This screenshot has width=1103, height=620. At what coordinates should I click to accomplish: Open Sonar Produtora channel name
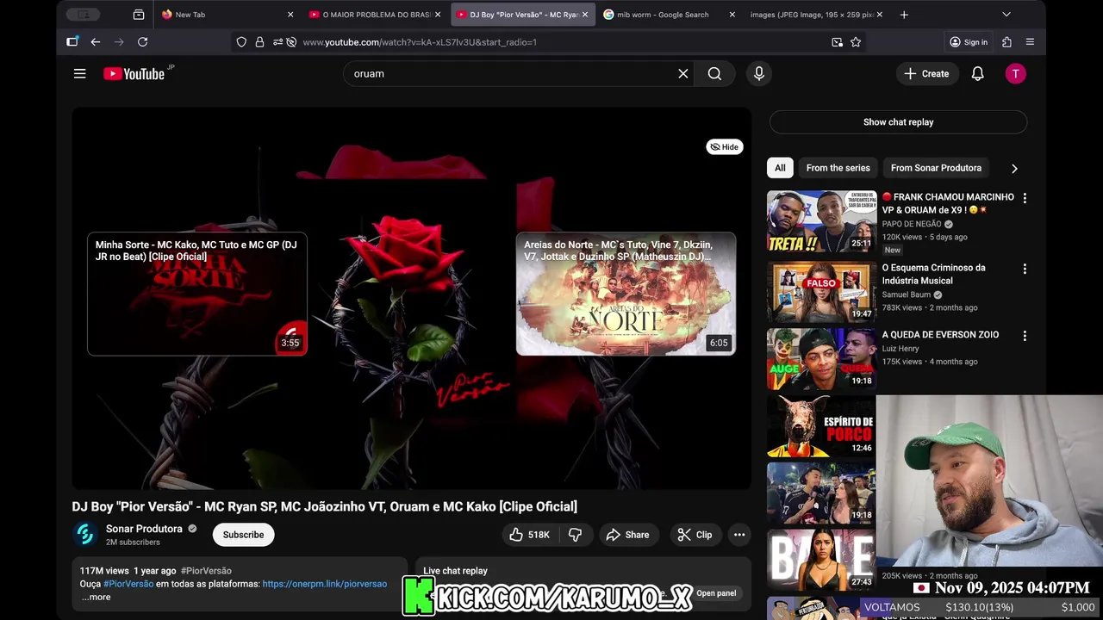point(144,529)
